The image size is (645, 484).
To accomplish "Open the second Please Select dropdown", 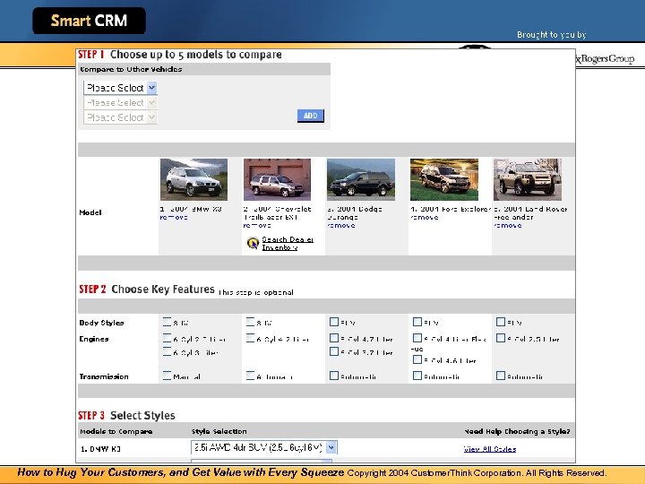I will click(x=120, y=102).
